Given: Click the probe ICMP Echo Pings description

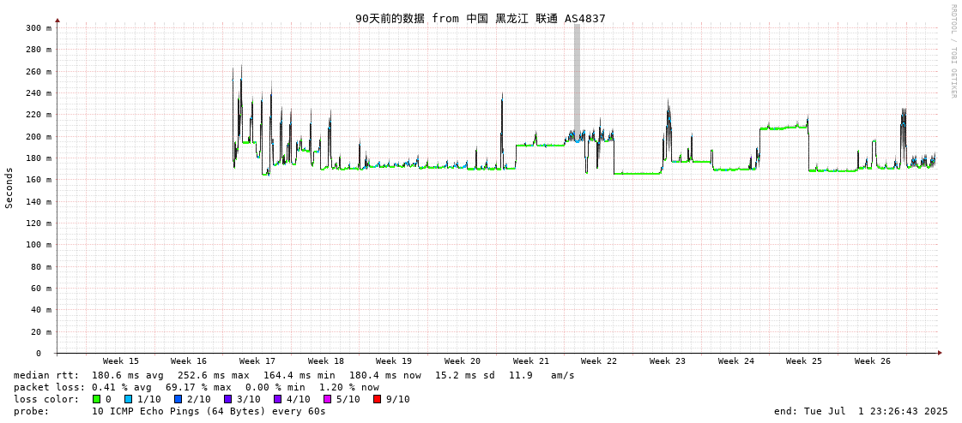Looking at the screenshot, I should [209, 411].
